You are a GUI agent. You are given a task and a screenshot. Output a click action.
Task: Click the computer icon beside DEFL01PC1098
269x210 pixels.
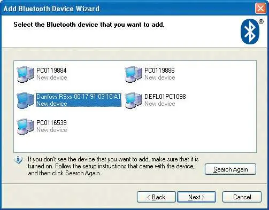[x=133, y=100]
